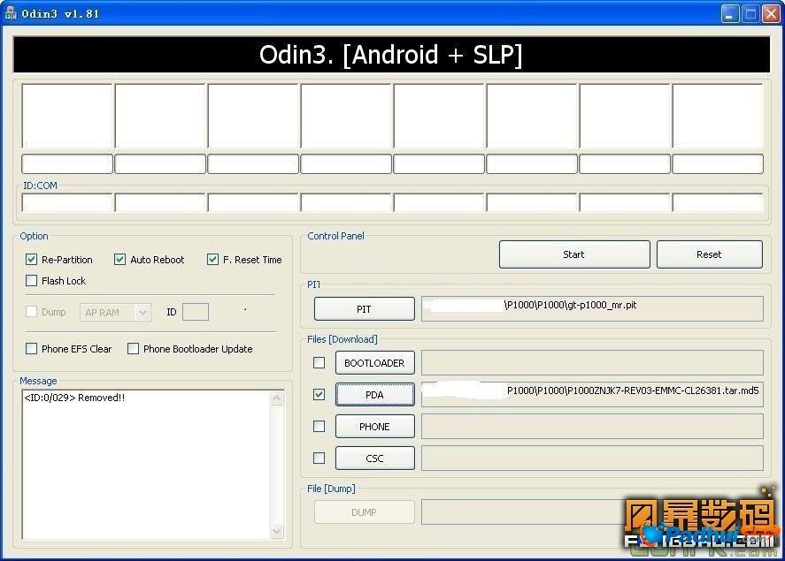Uncheck the Re-Partition option
785x561 pixels.
point(31,259)
